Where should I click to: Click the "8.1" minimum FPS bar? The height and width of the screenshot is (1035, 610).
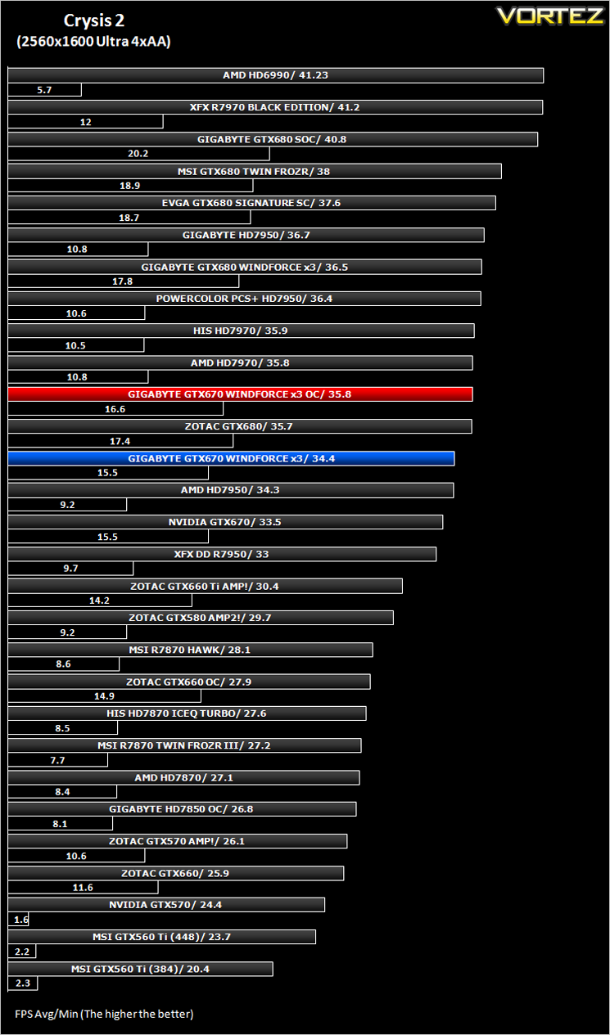click(60, 825)
